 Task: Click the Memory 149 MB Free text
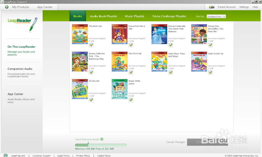coord(94,149)
